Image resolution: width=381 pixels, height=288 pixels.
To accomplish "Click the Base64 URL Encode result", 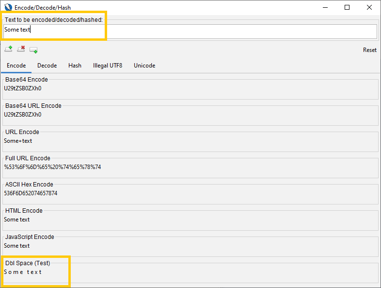I will click(23, 115).
